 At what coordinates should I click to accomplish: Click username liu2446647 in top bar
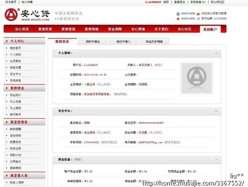coord(153,2)
